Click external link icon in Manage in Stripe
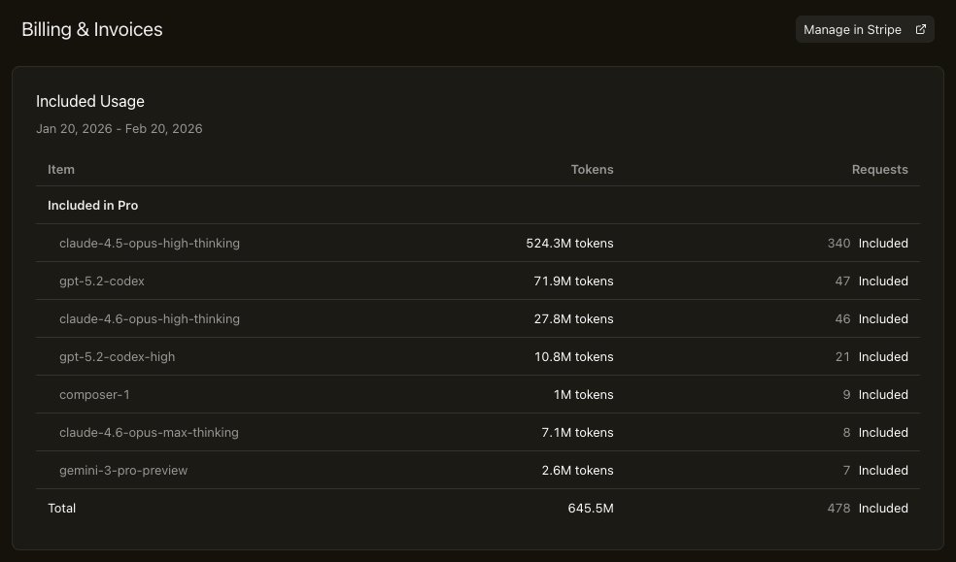The width and height of the screenshot is (956, 562). 921,29
